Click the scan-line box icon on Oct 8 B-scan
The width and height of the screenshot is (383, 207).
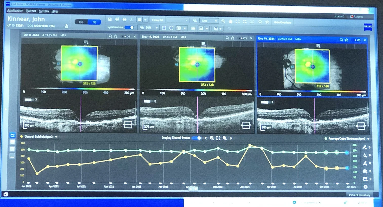(128, 124)
